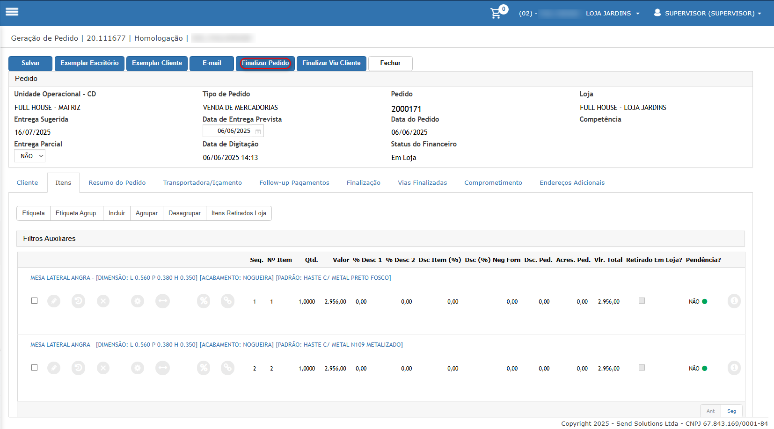The height and width of the screenshot is (429, 774).
Task: Click the info icon for item seq 1
Action: [734, 301]
